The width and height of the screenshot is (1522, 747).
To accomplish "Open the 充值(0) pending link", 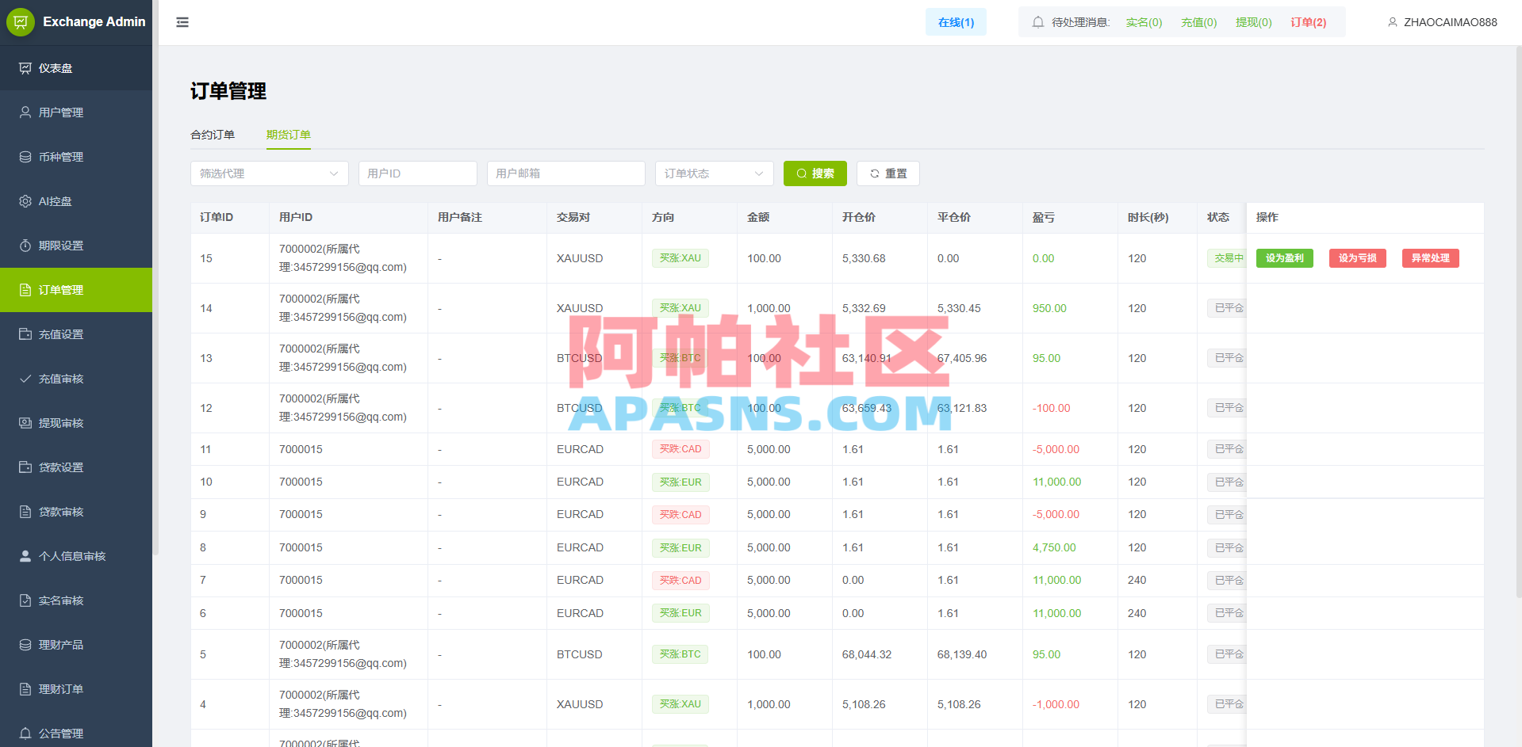I will pyautogui.click(x=1198, y=22).
